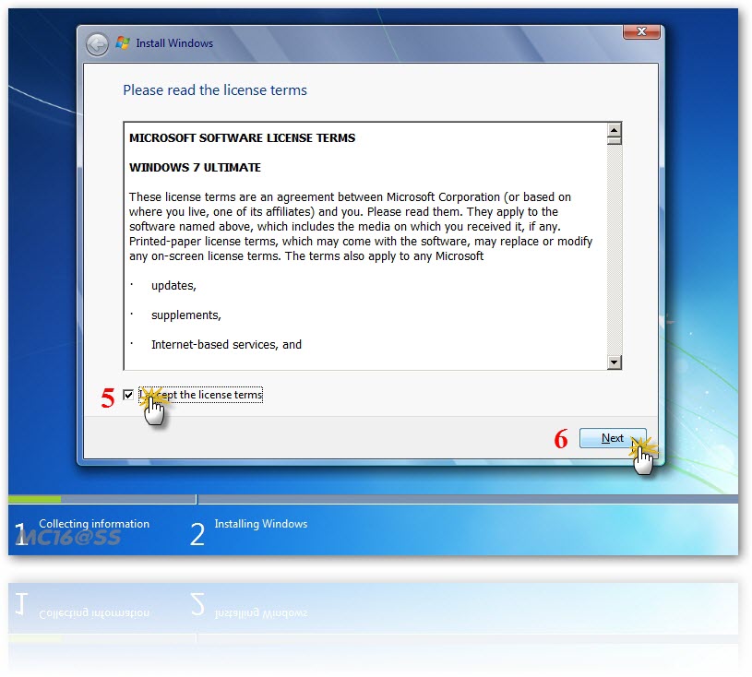Close the Install Windows dialog
The height and width of the screenshot is (677, 752).
[x=641, y=31]
